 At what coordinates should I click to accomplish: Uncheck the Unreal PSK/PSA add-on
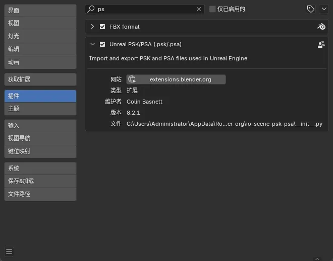[102, 44]
